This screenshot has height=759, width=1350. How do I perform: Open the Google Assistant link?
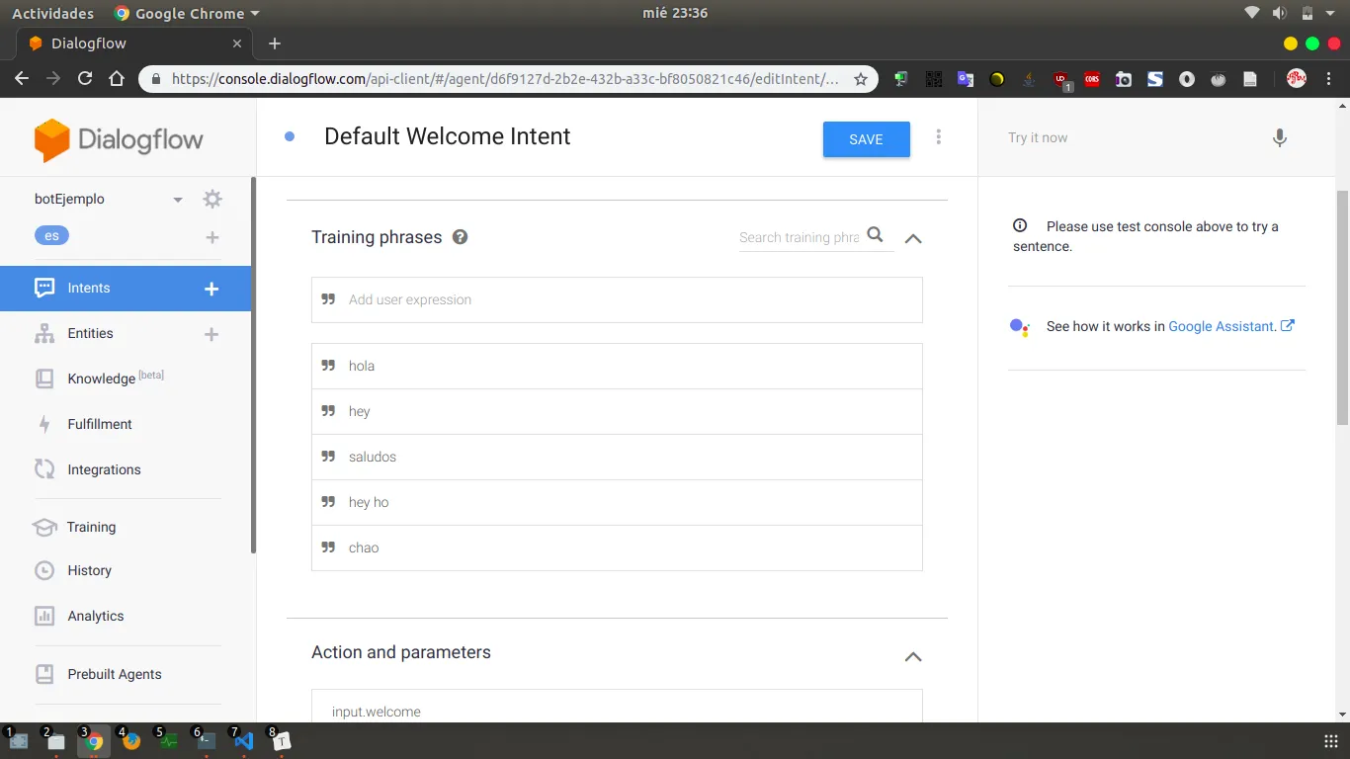[1224, 325]
